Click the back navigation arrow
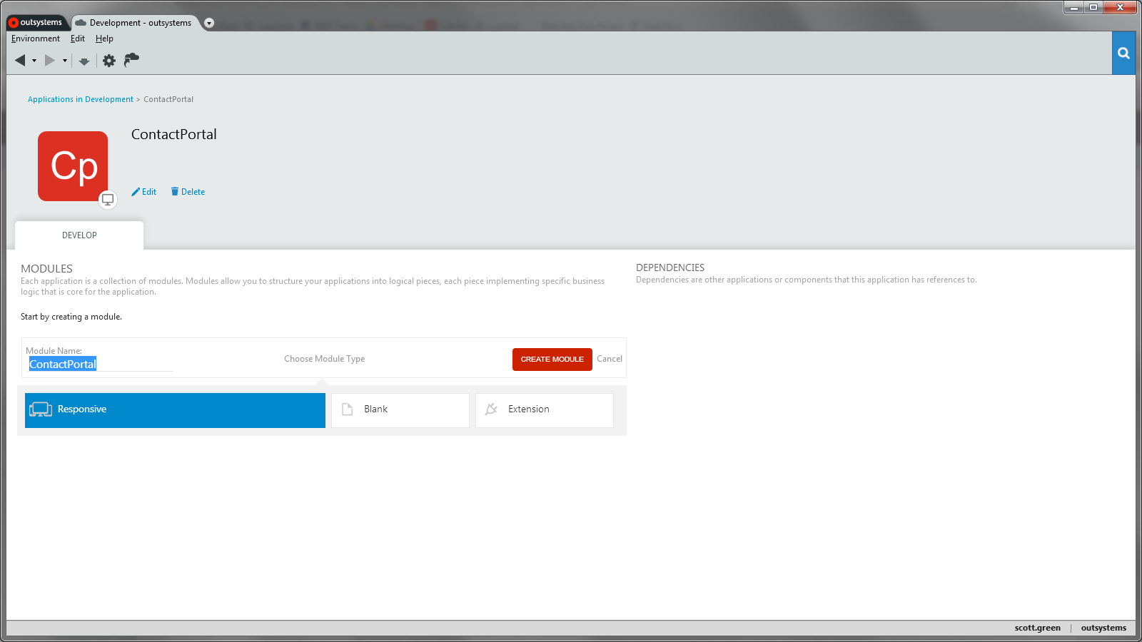 click(20, 61)
